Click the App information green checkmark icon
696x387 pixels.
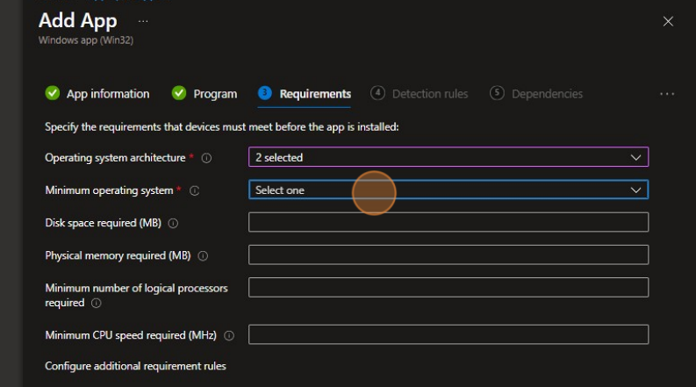[x=52, y=94]
